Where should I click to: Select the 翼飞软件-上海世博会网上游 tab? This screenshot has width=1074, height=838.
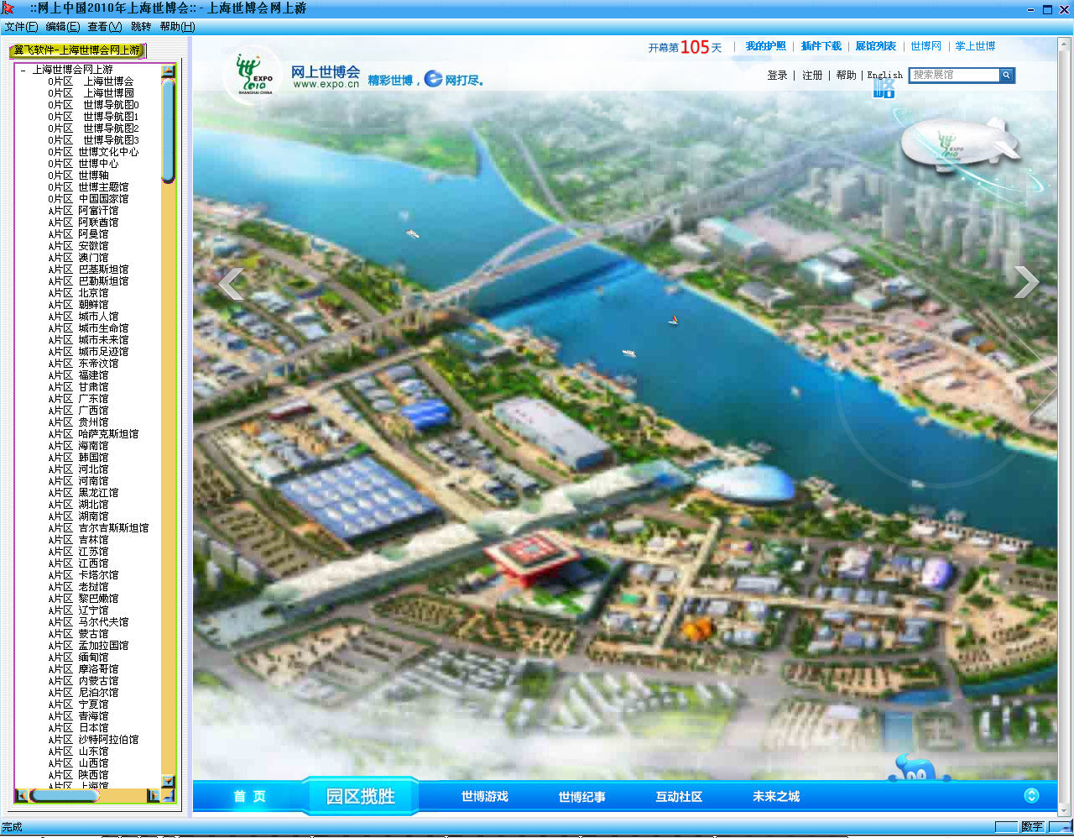tap(77, 50)
